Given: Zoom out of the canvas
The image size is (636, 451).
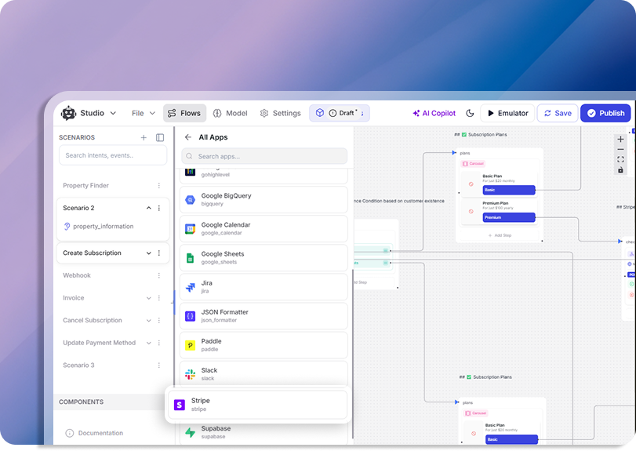Looking at the screenshot, I should 620,149.
